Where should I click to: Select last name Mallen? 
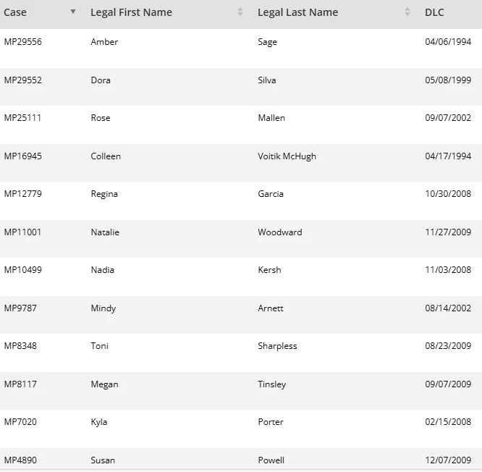click(271, 118)
